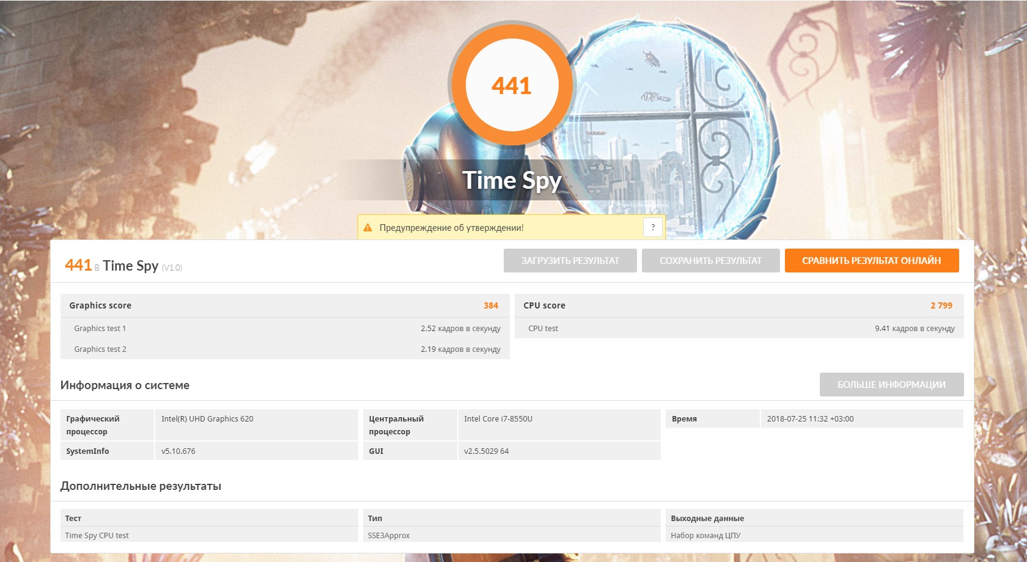The width and height of the screenshot is (1027, 562).
Task: Select the v2.5.5029 64 version value
Action: [x=486, y=451]
